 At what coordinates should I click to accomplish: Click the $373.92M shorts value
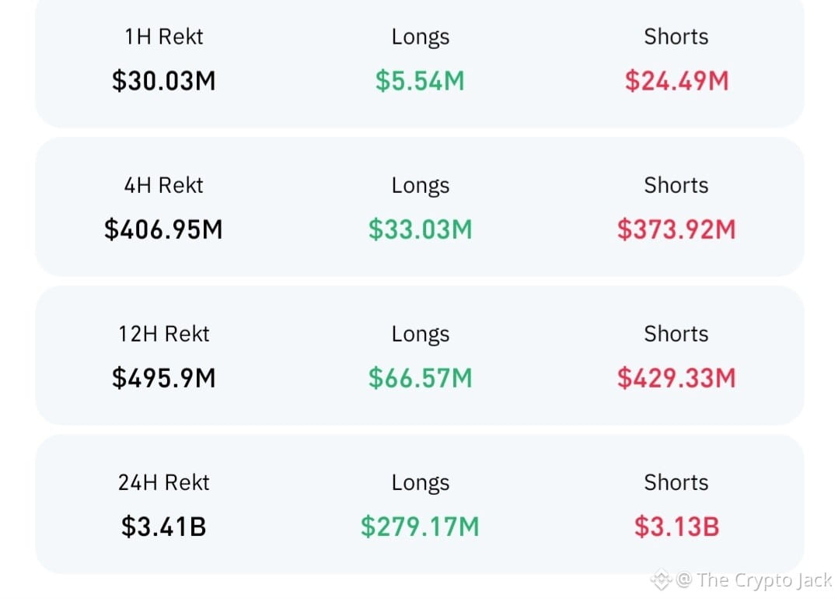coord(676,230)
